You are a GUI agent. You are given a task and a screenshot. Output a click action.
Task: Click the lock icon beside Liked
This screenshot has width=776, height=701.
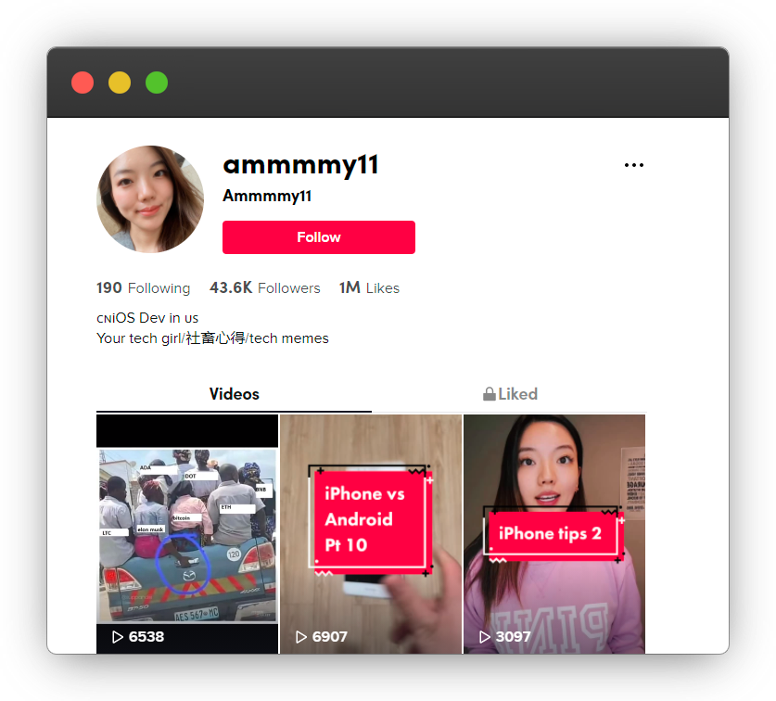coord(489,394)
